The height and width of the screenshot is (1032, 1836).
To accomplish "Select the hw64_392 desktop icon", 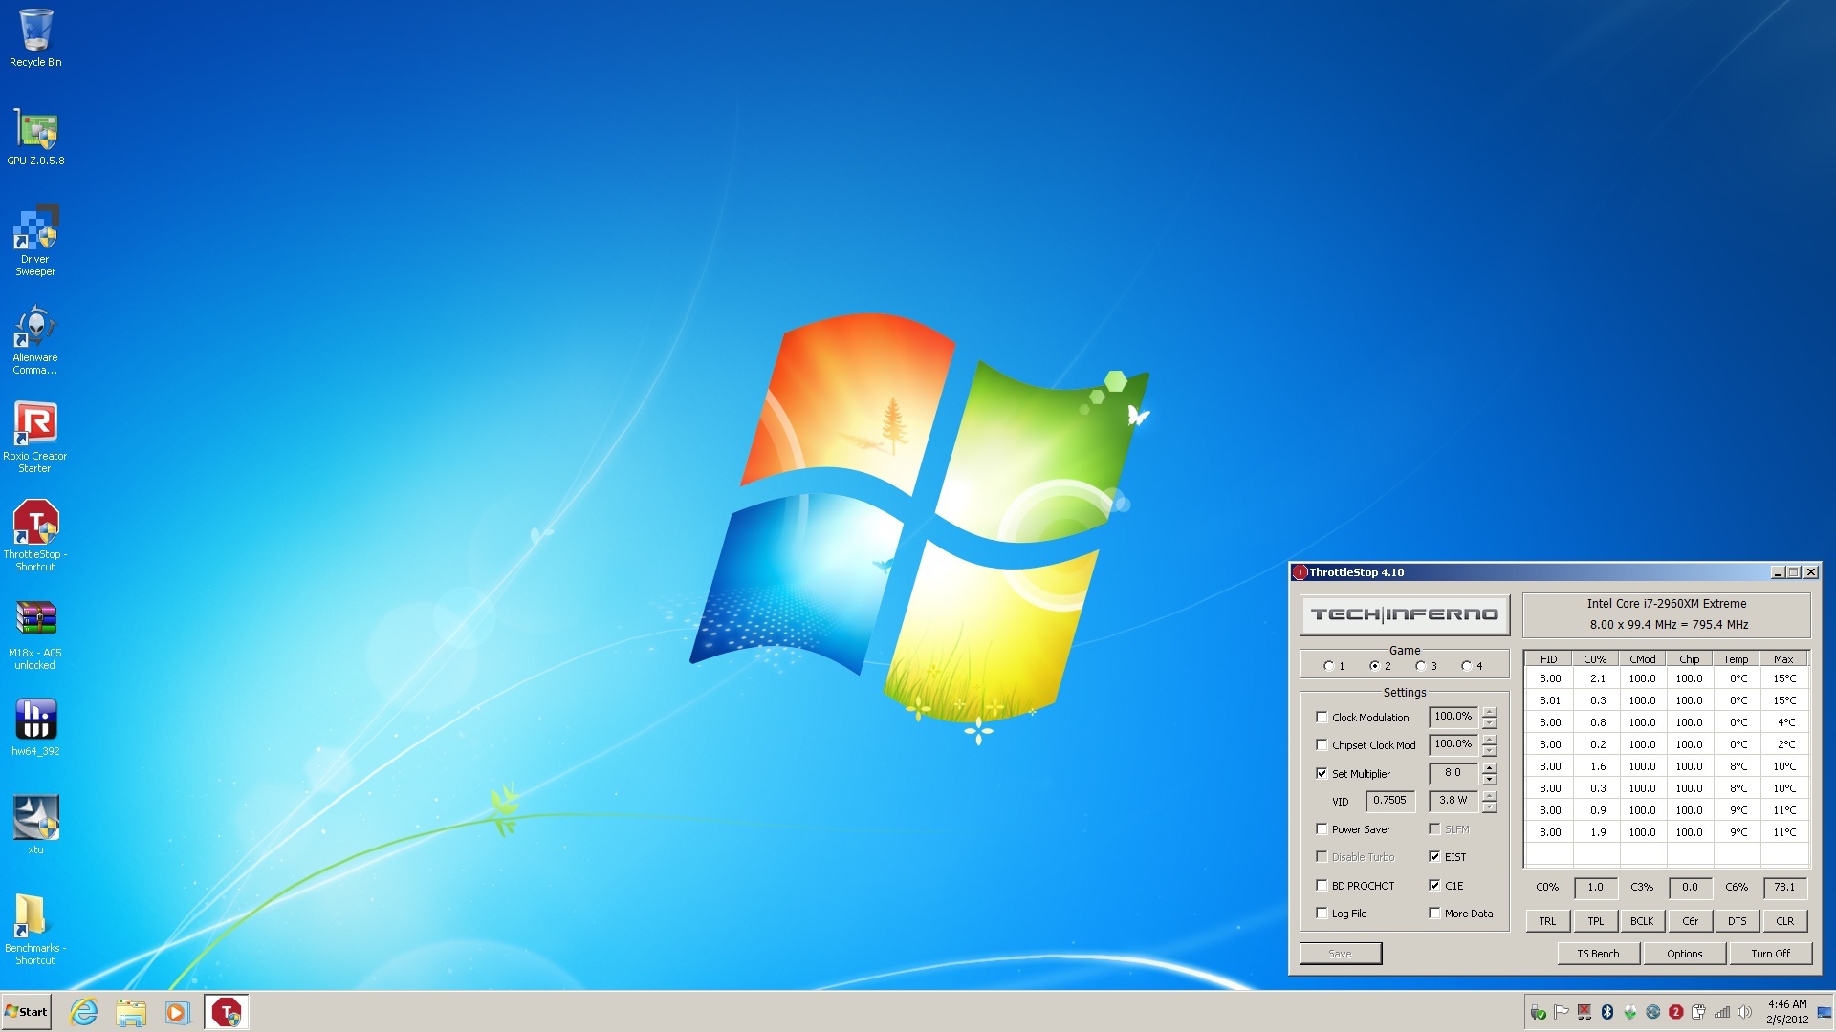I will click(x=35, y=727).
